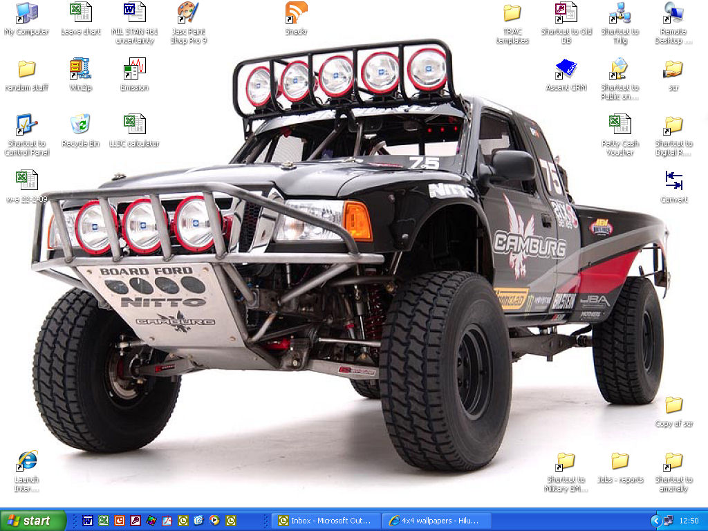Image resolution: width=708 pixels, height=531 pixels.
Task: Select the Jasc Paint Shop Pro 9 shortcut
Action: pyautogui.click(x=188, y=13)
